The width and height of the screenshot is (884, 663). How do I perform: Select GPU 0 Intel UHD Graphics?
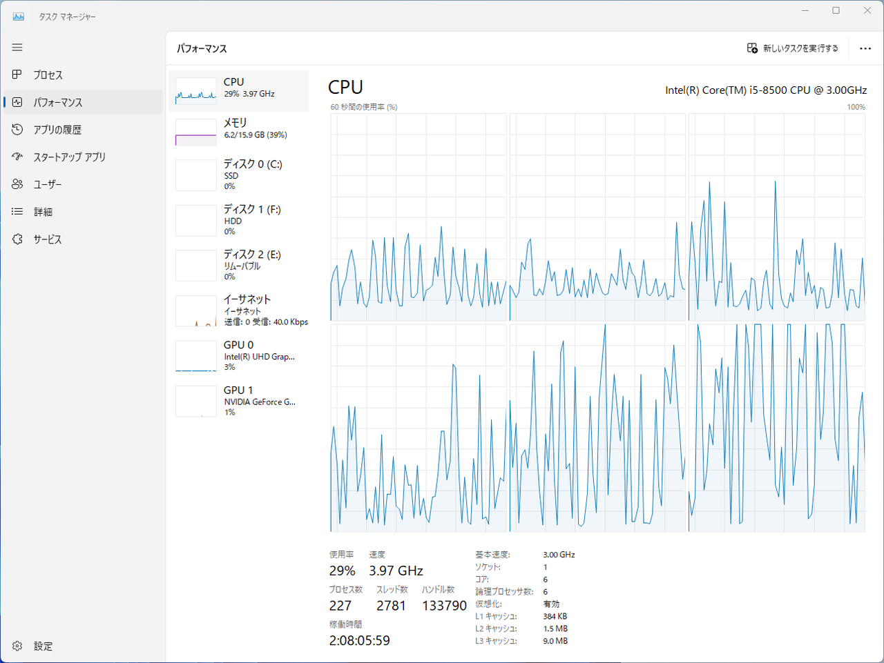239,356
